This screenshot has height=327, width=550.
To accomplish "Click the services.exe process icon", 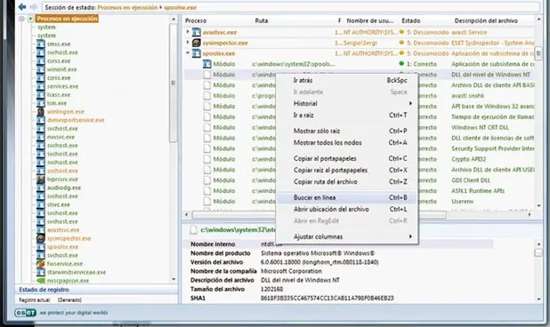I will (x=41, y=86).
